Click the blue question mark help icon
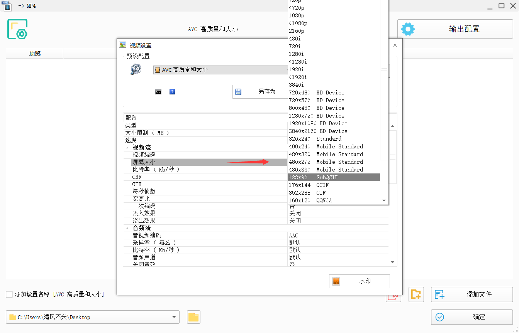This screenshot has width=519, height=333. pyautogui.click(x=172, y=92)
